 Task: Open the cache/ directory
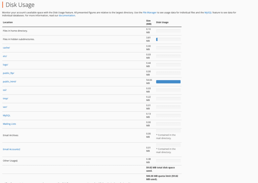click(6, 48)
